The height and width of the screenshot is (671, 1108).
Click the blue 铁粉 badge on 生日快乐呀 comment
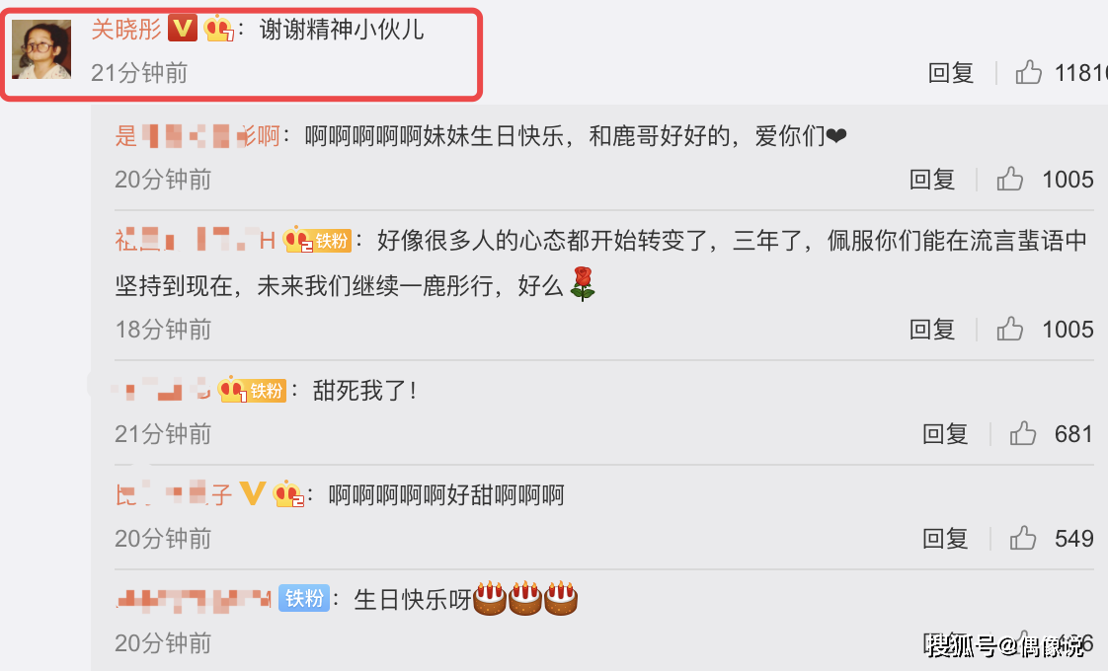click(304, 598)
